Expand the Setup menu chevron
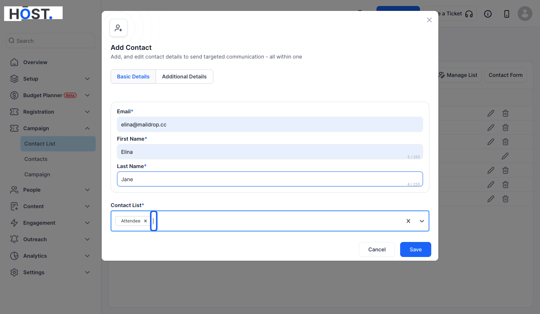 point(87,79)
